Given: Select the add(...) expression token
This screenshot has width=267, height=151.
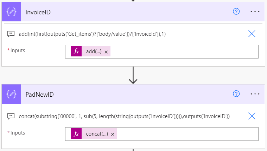Looking at the screenshot, I should tap(94, 52).
